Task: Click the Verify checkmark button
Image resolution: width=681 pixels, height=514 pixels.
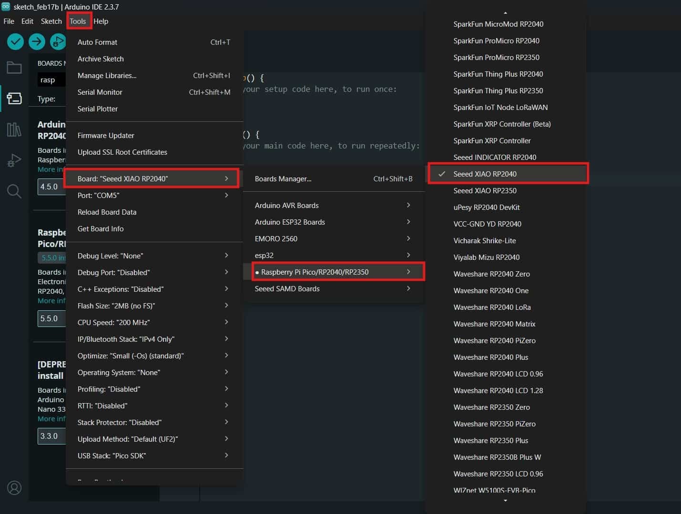Action: point(16,42)
